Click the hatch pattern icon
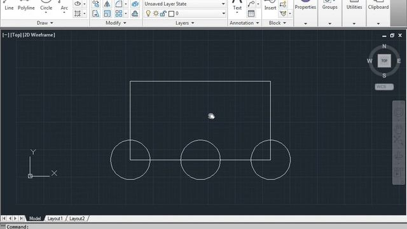 point(78,13)
